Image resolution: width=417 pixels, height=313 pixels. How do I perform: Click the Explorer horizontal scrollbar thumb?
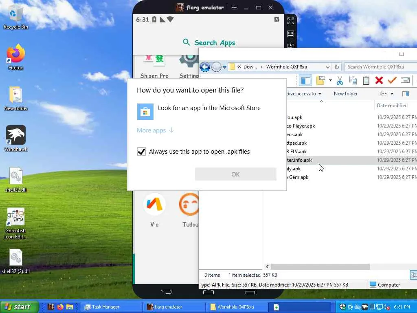click(x=320, y=267)
